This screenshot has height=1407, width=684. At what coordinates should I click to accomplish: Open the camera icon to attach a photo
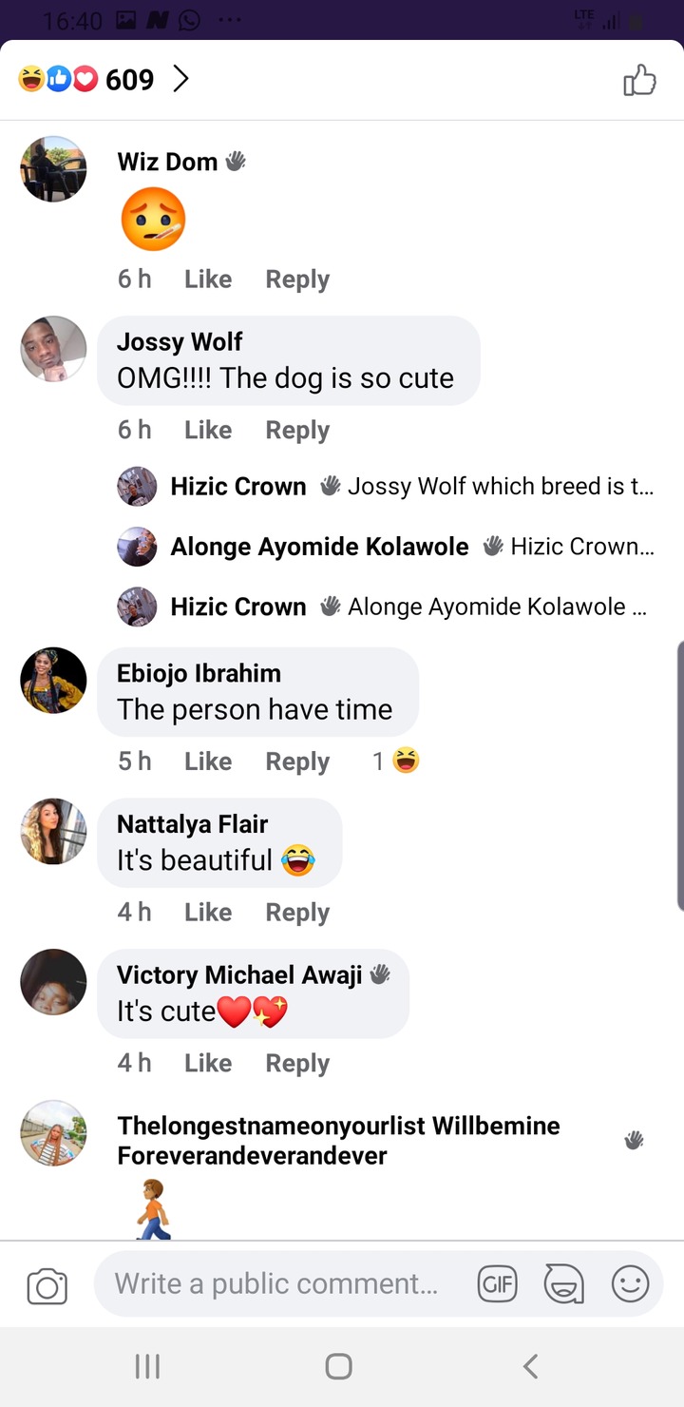point(47,1286)
